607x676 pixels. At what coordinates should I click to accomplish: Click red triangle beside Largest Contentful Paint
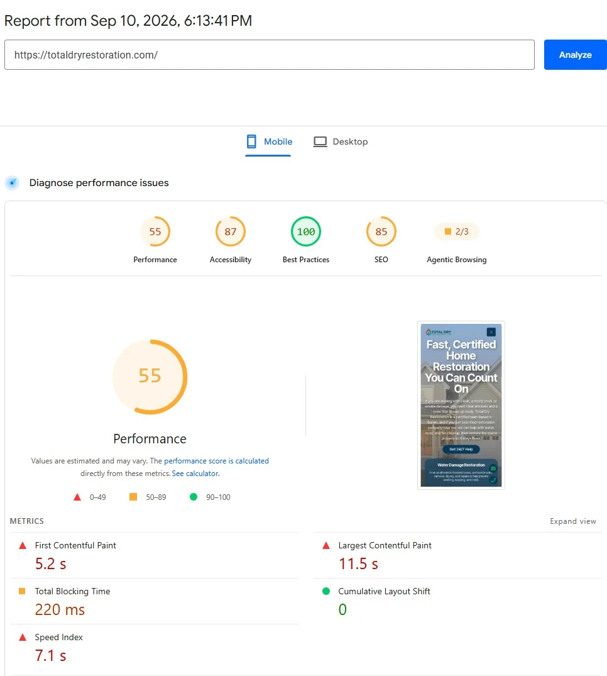pyautogui.click(x=326, y=545)
